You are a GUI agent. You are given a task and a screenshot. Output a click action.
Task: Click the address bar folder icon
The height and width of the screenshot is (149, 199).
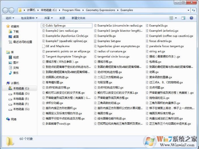(x=20, y=10)
